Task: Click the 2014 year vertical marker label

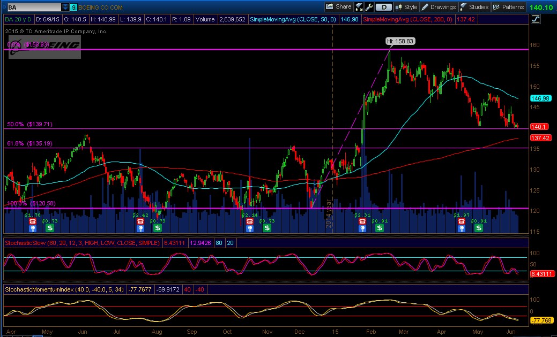Action: [329, 213]
